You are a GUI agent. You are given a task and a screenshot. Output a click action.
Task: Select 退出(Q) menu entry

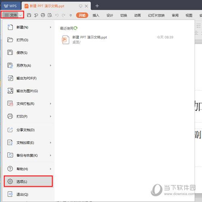(x=28, y=194)
